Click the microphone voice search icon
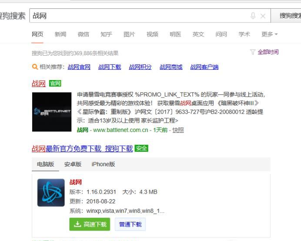Viewport: 301px width, 241px height. pyautogui.click(x=253, y=16)
